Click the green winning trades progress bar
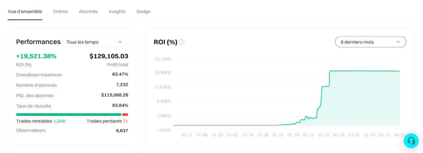This screenshot has height=153, width=423. pyautogui.click(x=69, y=115)
